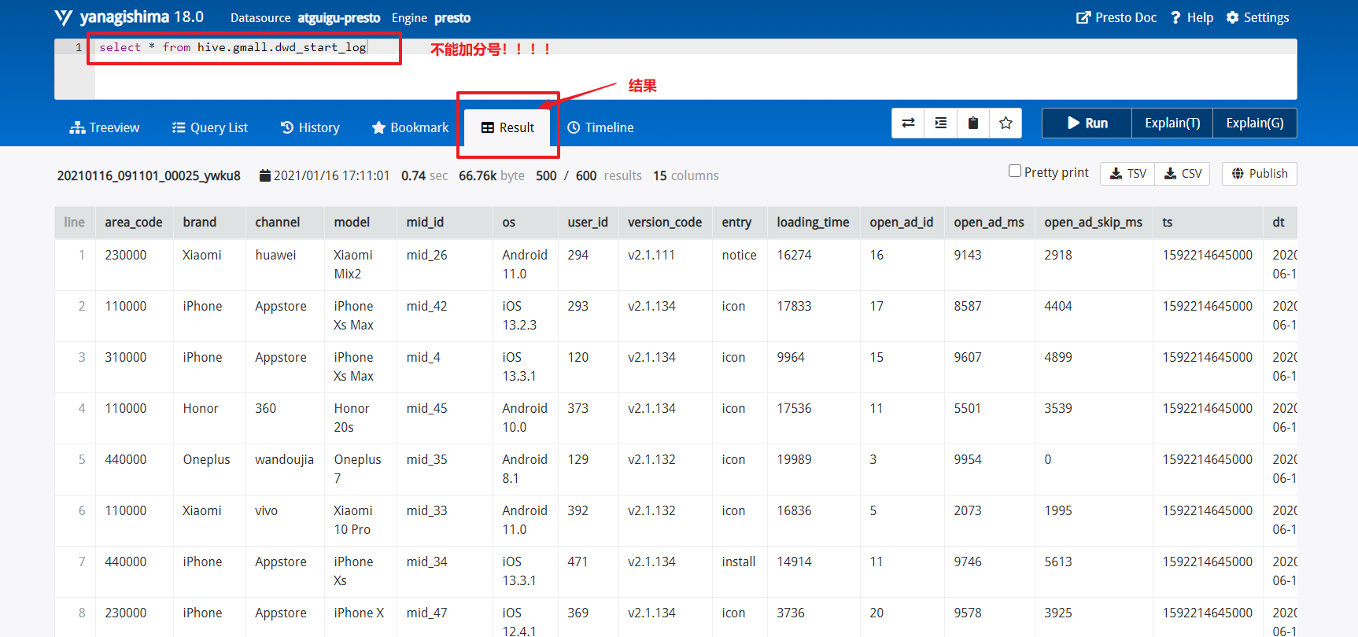
Task: Open the Presto Doc link
Action: 1116,17
